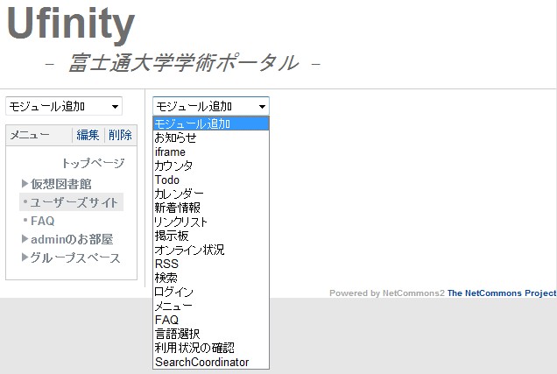
Task: Choose メニュー in the module dropdown list
Action: tap(211, 306)
